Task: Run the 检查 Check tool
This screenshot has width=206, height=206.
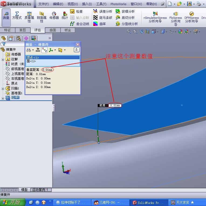Action: click(x=77, y=11)
